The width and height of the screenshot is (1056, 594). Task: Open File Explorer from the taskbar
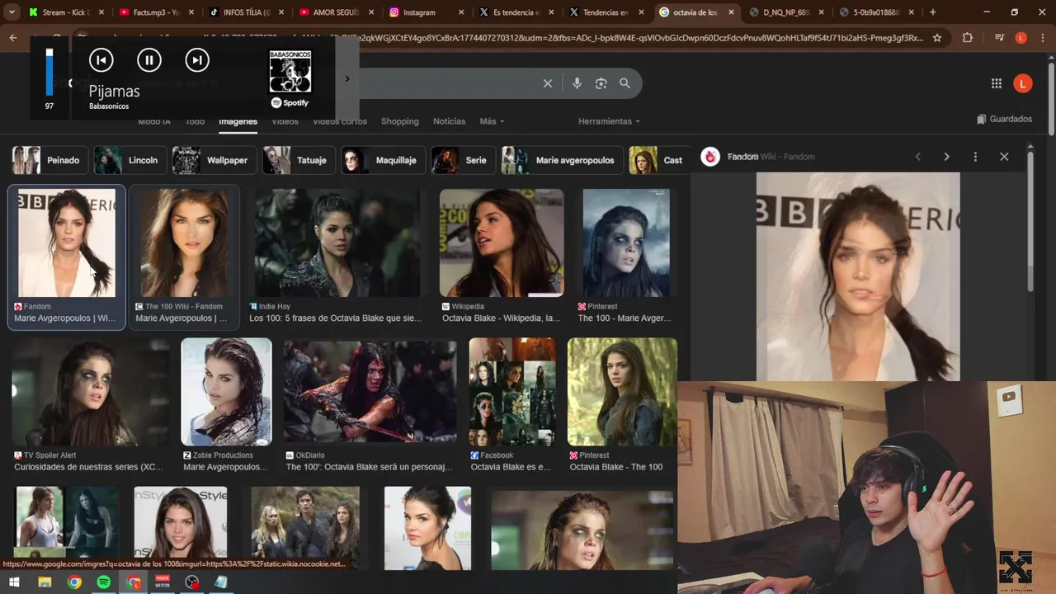45,582
